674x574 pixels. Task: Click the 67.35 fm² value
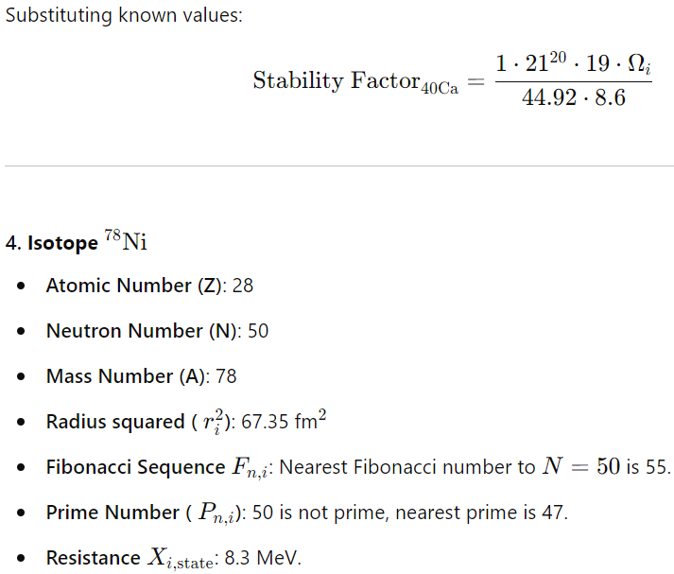[x=284, y=421]
